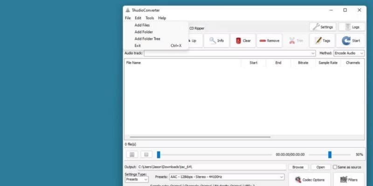Click the Open output folder button

point(320,167)
